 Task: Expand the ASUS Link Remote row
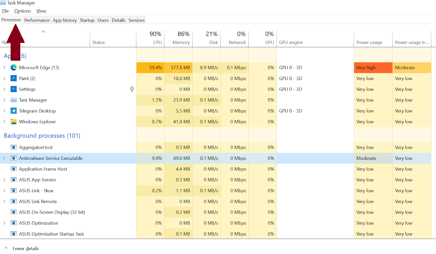pyautogui.click(x=4, y=201)
